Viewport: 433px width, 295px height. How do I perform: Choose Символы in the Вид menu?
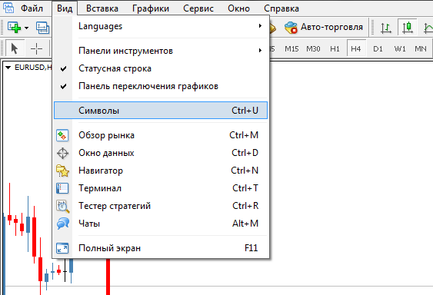point(161,111)
